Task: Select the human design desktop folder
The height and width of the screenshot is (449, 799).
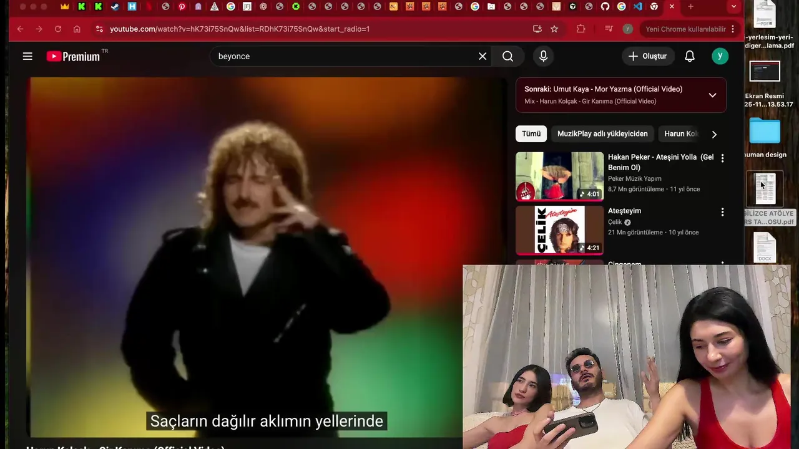Action: click(x=765, y=137)
